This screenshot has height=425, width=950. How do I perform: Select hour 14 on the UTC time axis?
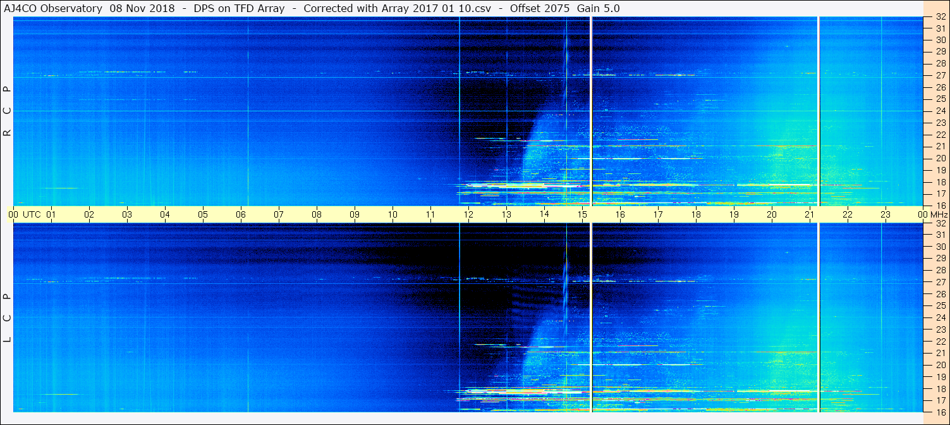tap(544, 214)
